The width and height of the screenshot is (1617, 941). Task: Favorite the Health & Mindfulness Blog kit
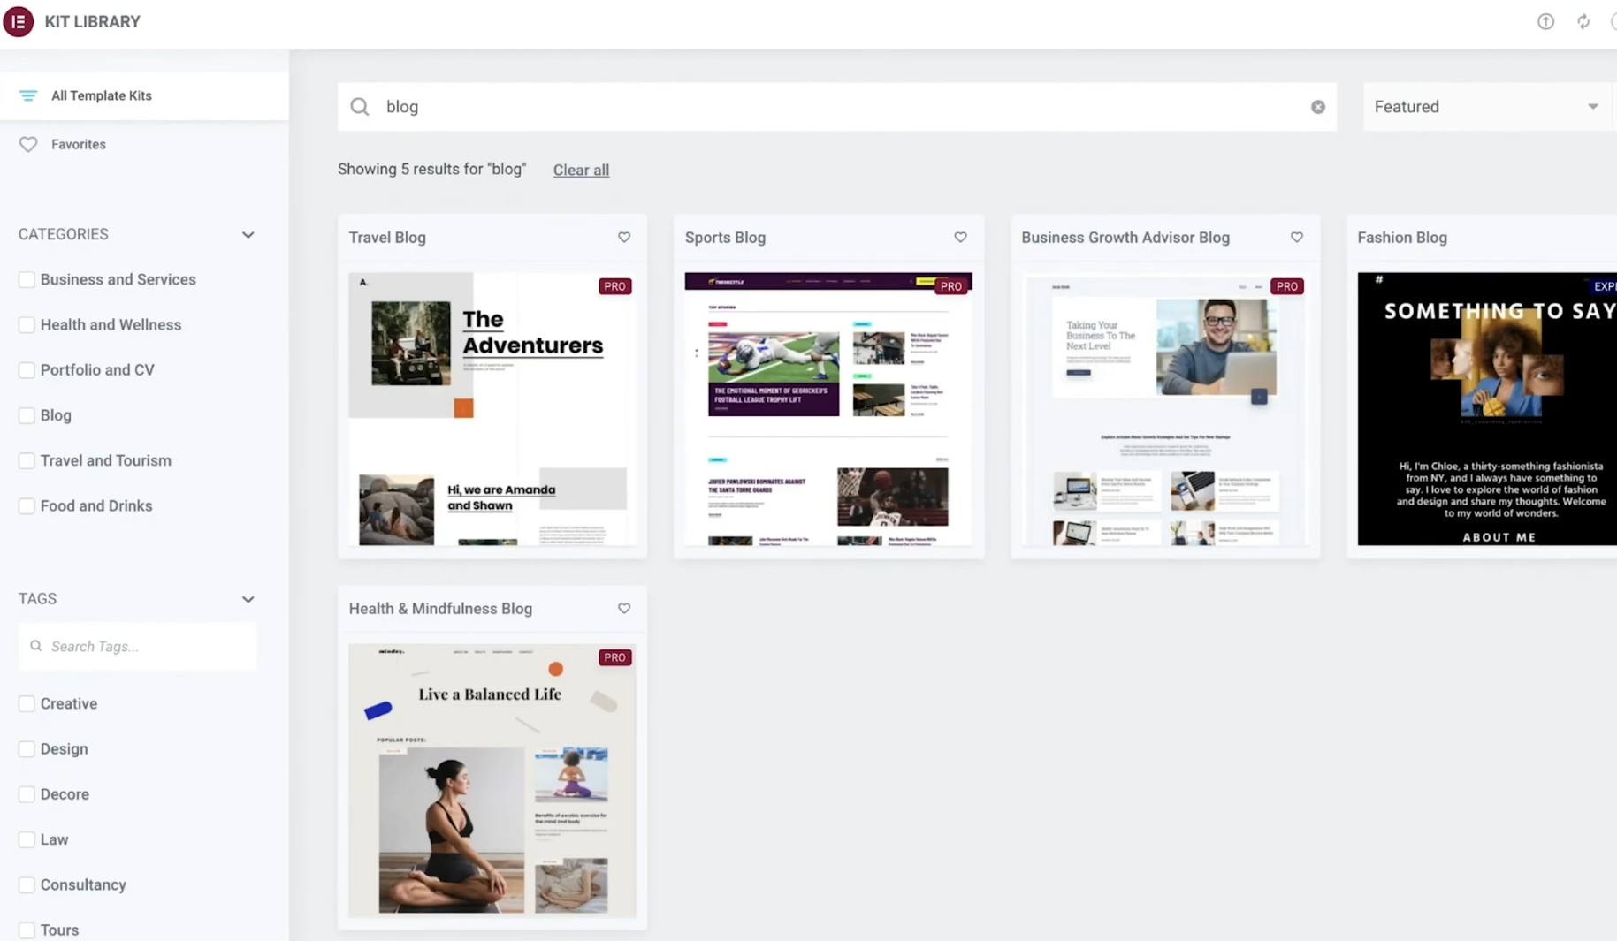(624, 608)
